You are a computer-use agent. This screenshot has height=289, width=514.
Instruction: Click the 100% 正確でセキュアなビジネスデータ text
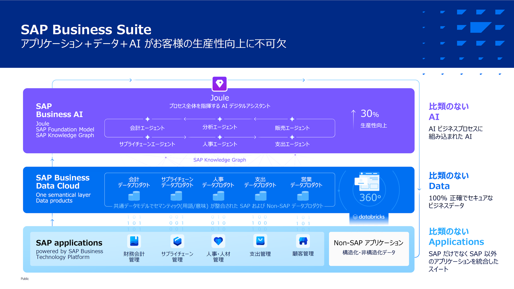461,202
